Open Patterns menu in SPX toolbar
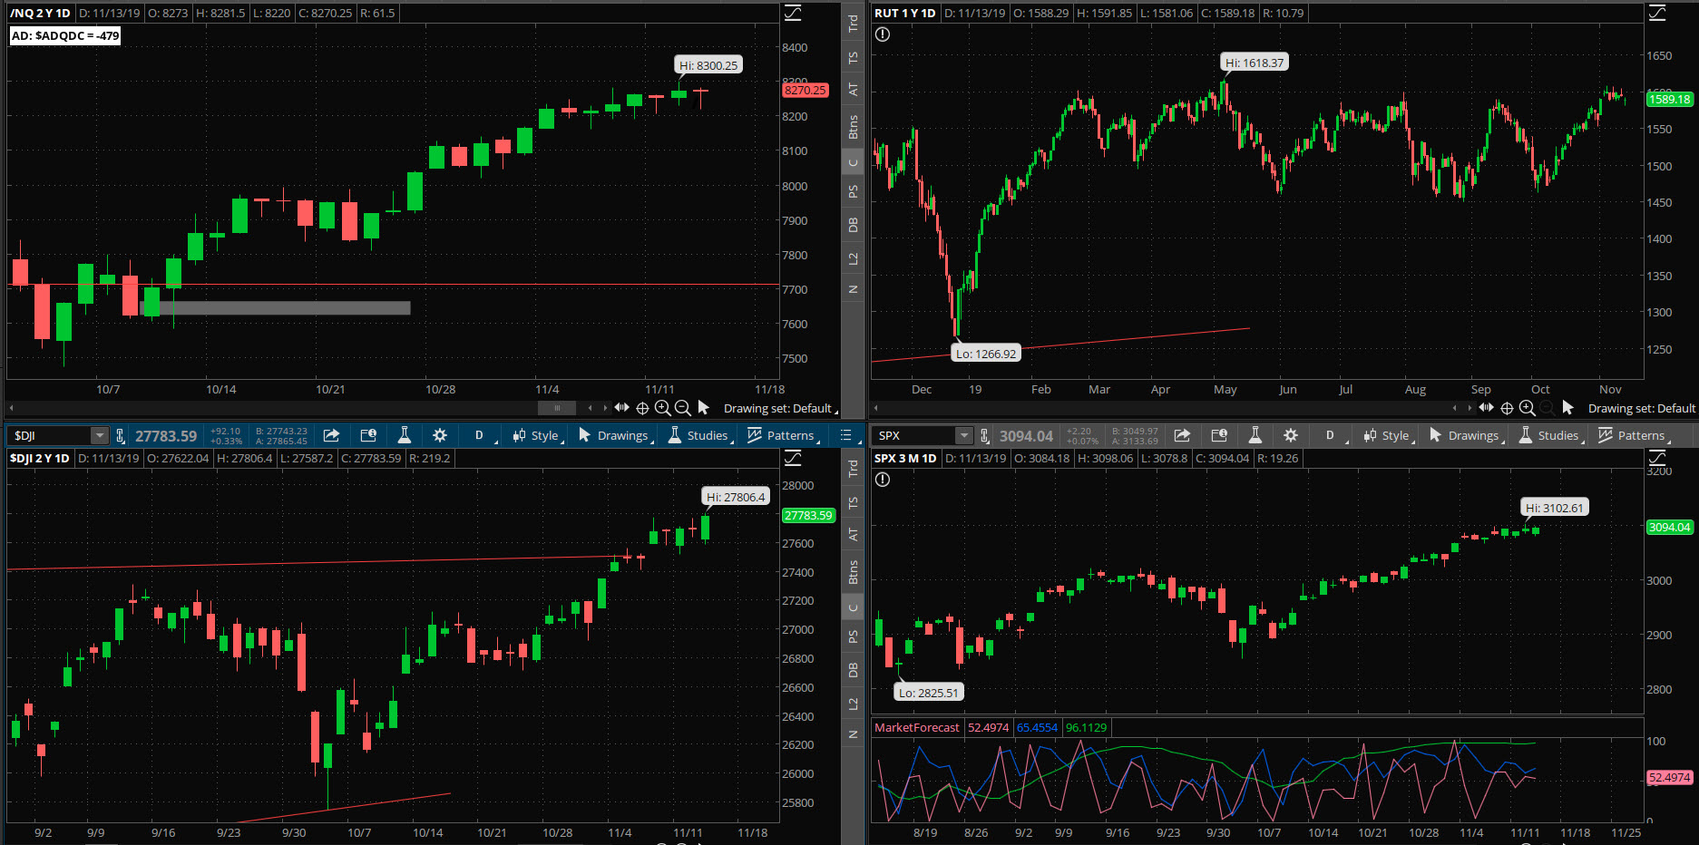1699x845 pixels. (x=1635, y=436)
